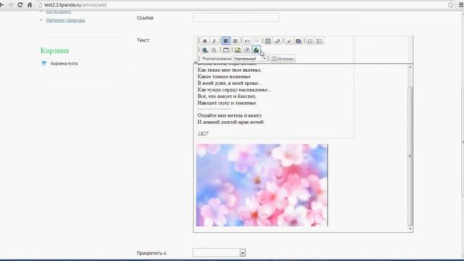Click the window-frame icon in second toolbar row
The image size is (464, 261).
(225, 50)
